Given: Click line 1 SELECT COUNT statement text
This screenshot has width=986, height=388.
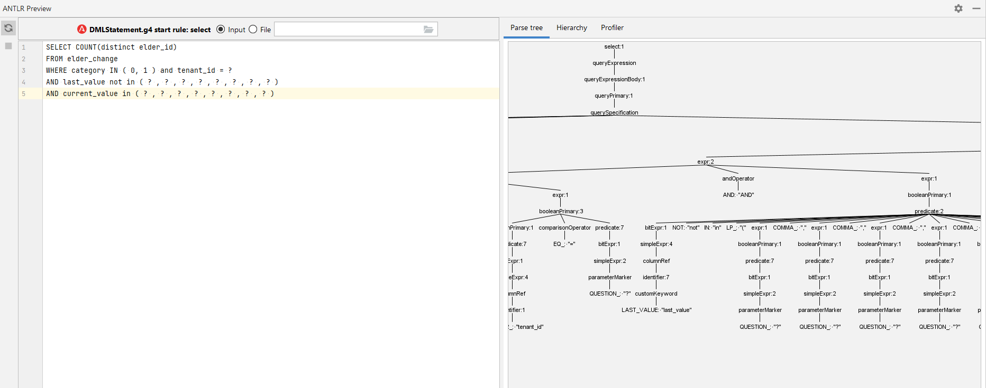Looking at the screenshot, I should [112, 47].
